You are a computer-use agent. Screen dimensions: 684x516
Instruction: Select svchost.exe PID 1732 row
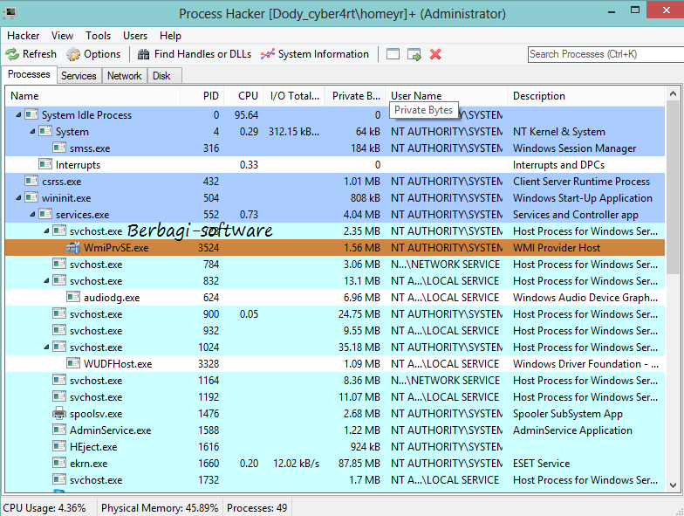click(335, 480)
